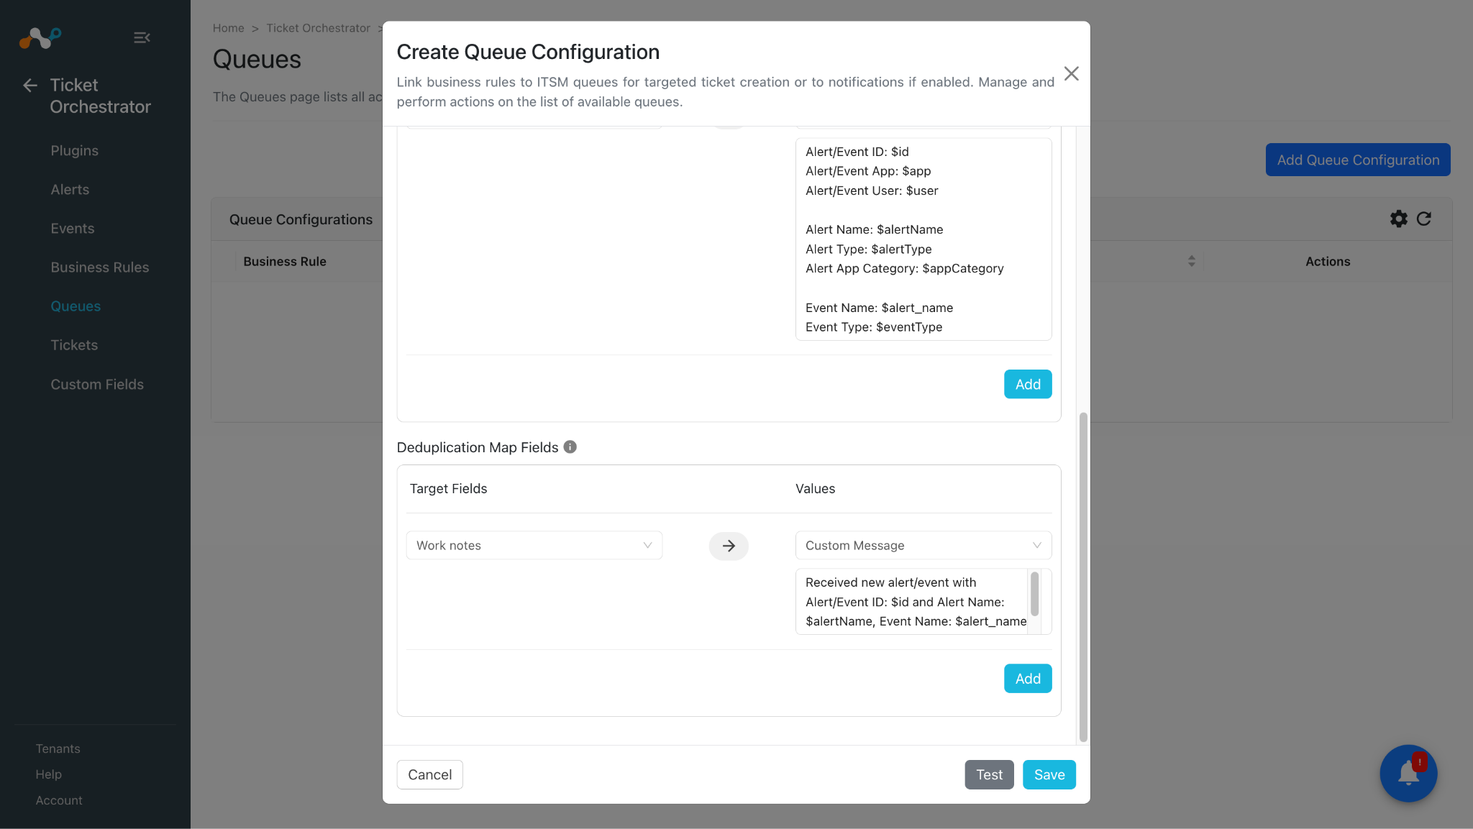Open the Custom Fields sidebar item
Screen dimensions: 1473x829
pos(97,385)
